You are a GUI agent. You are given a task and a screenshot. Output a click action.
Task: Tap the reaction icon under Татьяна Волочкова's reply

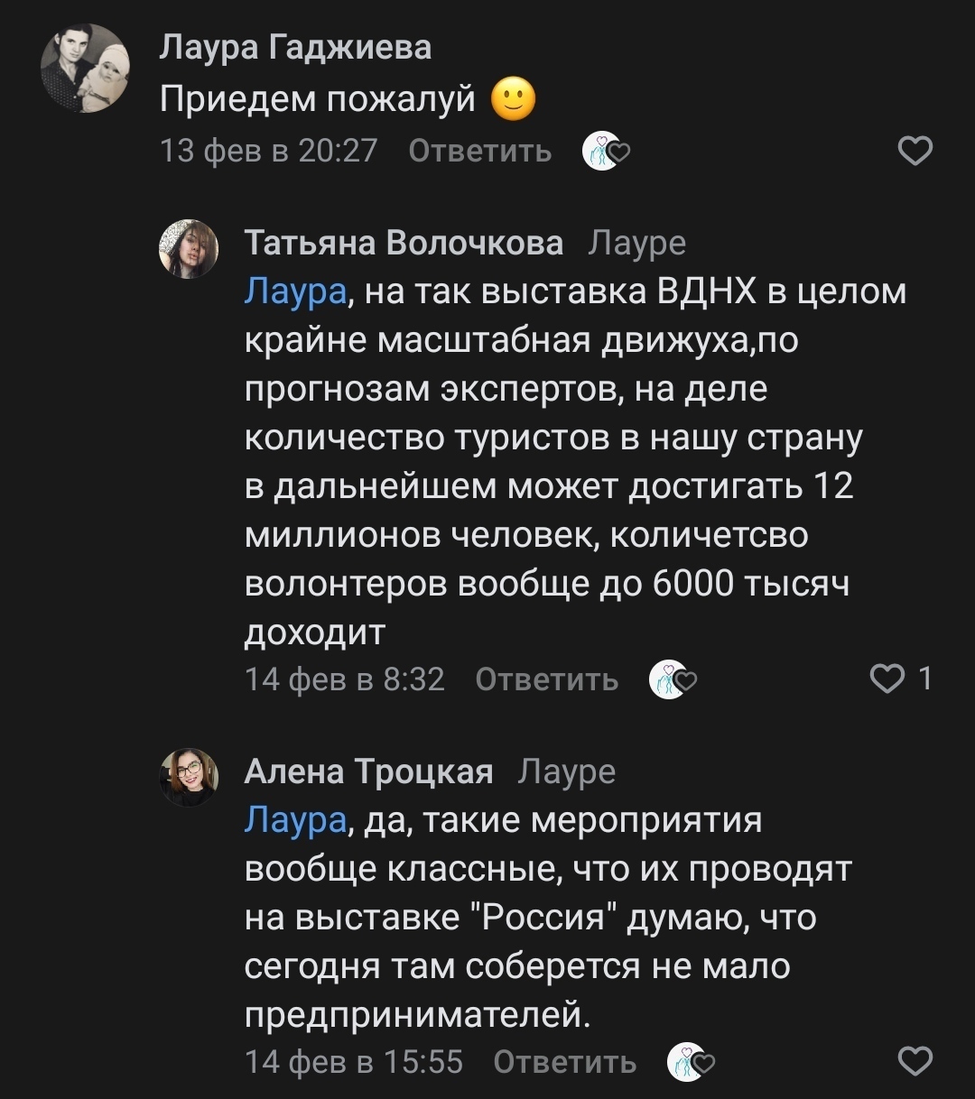pyautogui.click(x=672, y=679)
